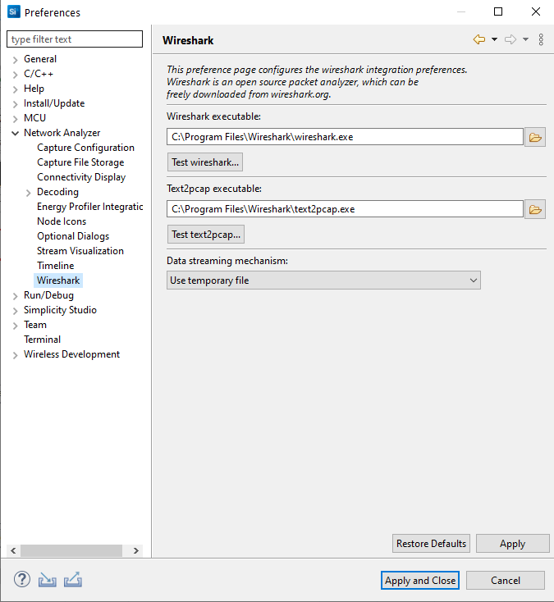Screen dimensions: 554x602
Task: Expand the Install/Update tree node
Action: pyautogui.click(x=15, y=104)
